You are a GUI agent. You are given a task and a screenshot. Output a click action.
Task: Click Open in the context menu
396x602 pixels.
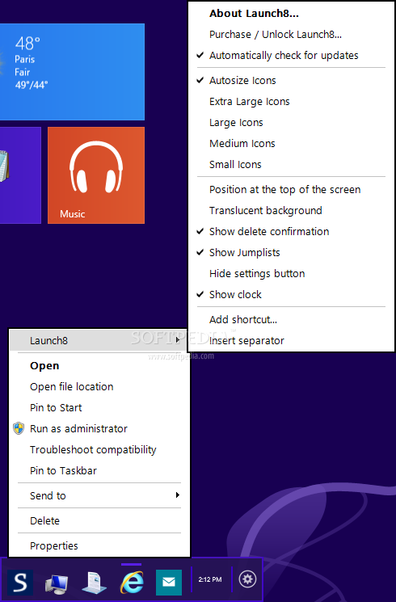(99, 366)
